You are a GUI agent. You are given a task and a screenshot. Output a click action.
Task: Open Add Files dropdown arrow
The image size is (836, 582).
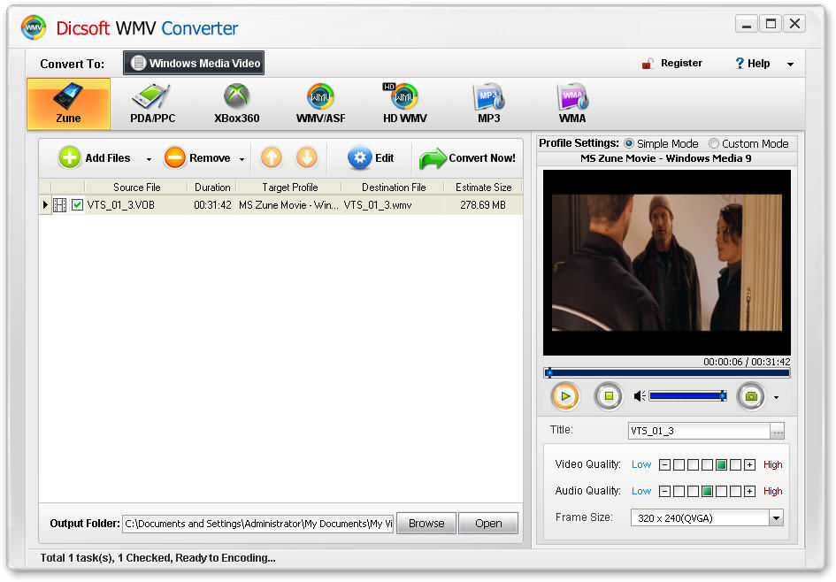[149, 159]
